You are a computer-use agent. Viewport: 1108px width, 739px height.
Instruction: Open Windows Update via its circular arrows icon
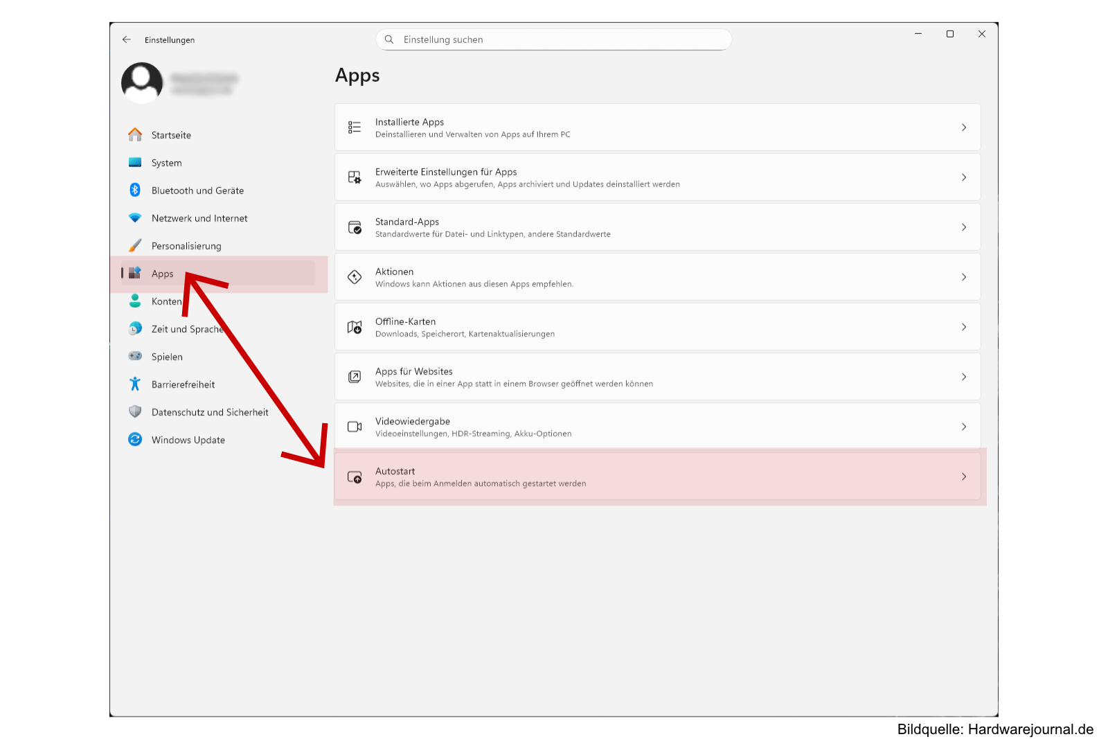coord(136,439)
